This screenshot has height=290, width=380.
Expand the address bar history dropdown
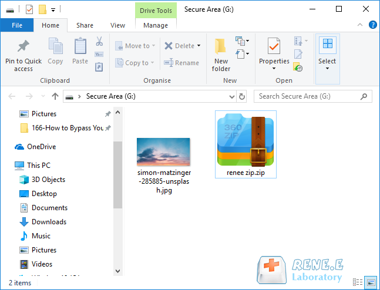coord(232,96)
